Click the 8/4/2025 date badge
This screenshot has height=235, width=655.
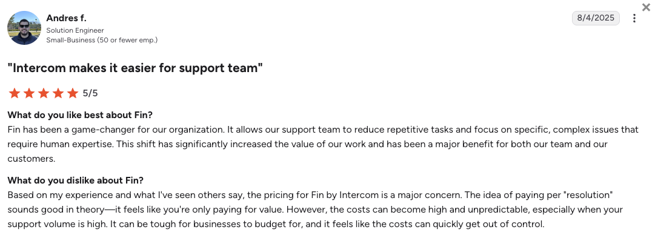point(596,18)
